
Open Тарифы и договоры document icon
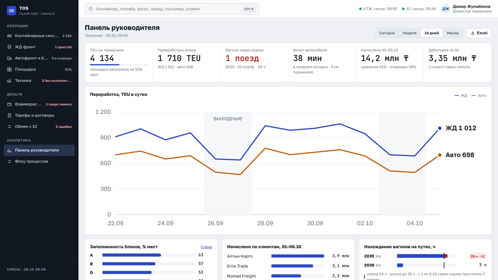click(x=9, y=115)
